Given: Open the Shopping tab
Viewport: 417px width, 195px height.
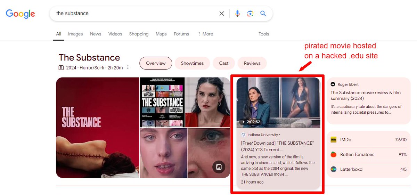Looking at the screenshot, I should coord(139,34).
